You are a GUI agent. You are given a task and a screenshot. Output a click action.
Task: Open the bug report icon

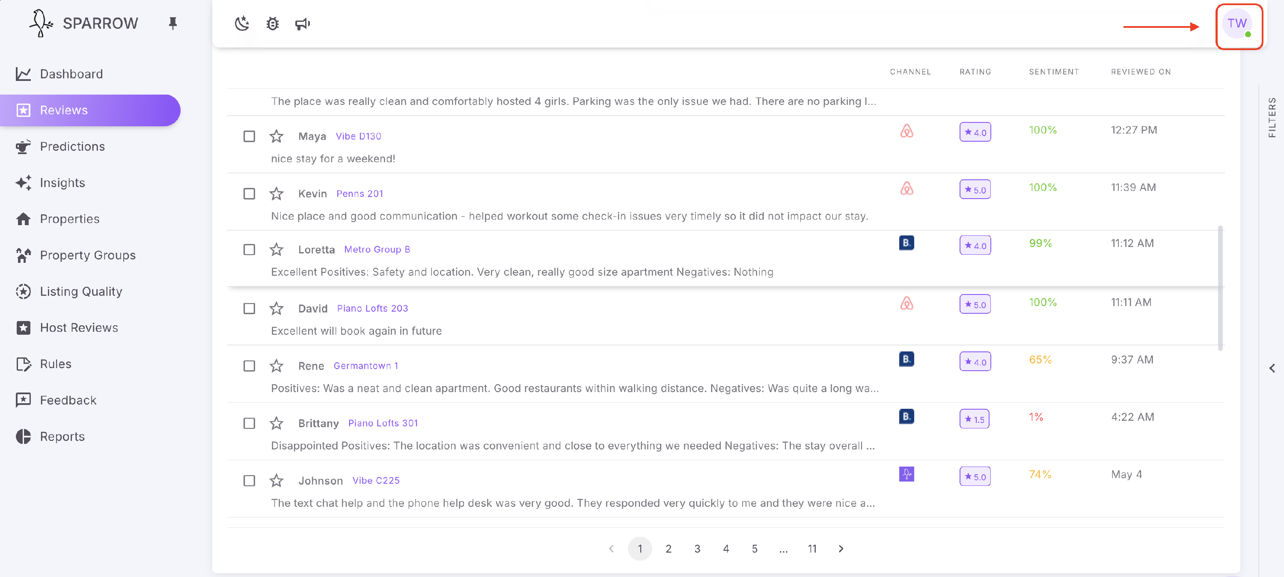click(x=272, y=24)
